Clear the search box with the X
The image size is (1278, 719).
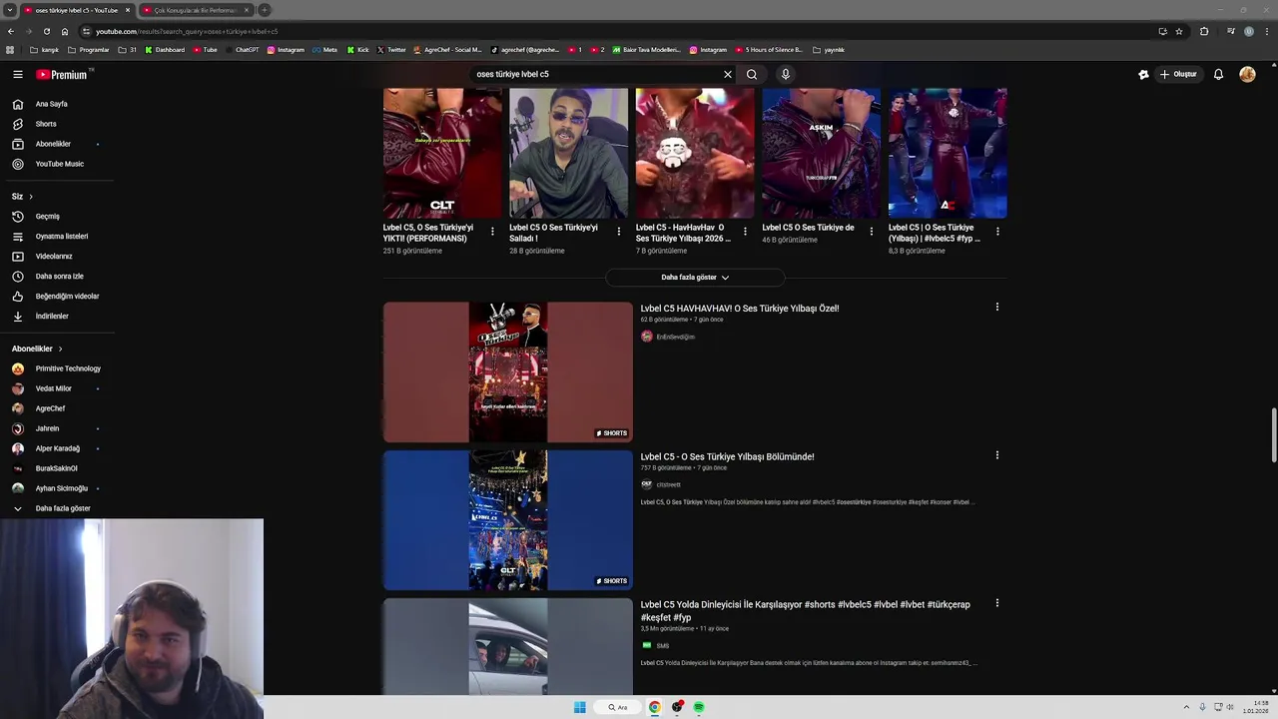(x=728, y=74)
